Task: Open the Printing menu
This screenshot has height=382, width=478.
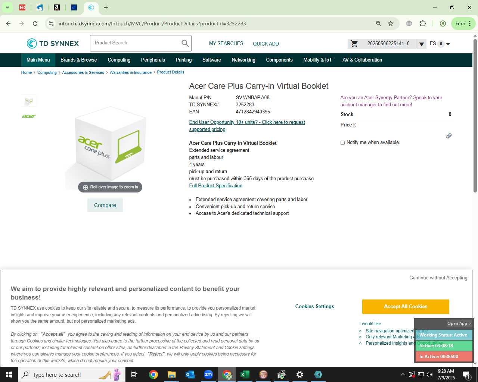Action: [x=184, y=60]
